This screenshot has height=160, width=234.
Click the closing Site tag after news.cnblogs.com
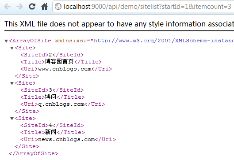point(27,146)
